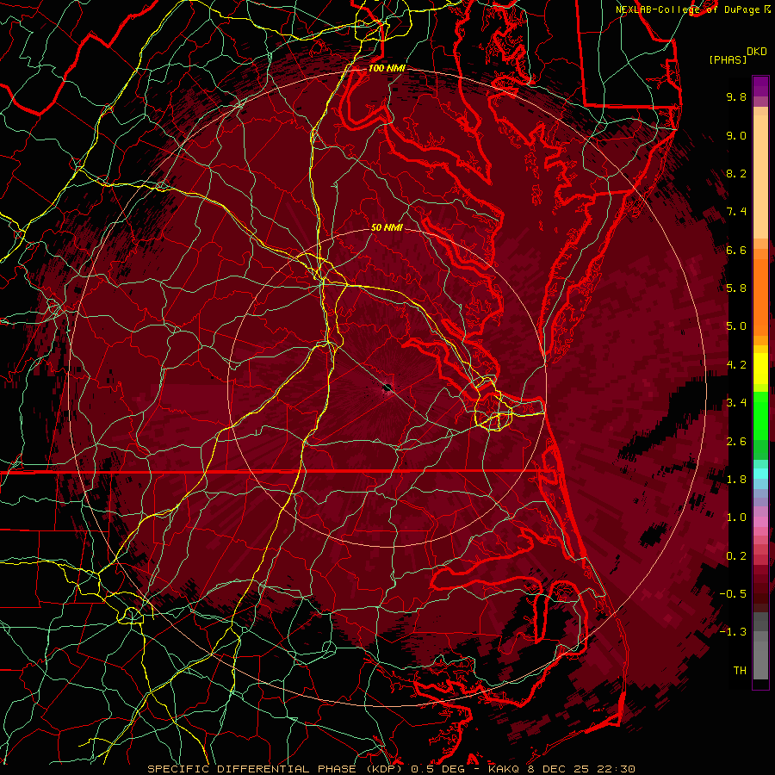Click the 0.2 scale value

pyautogui.click(x=736, y=556)
